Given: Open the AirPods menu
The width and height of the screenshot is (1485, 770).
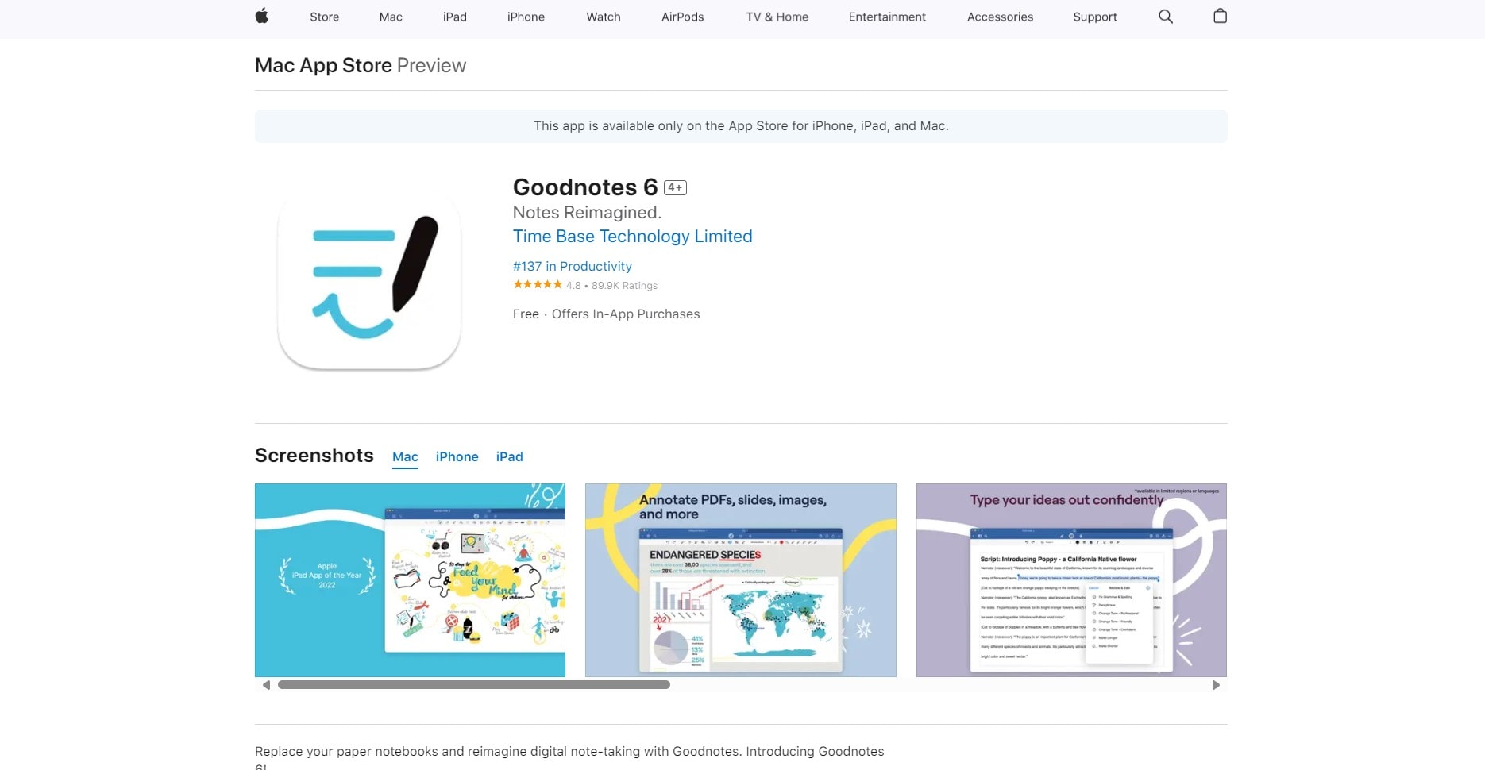Looking at the screenshot, I should pyautogui.click(x=683, y=17).
